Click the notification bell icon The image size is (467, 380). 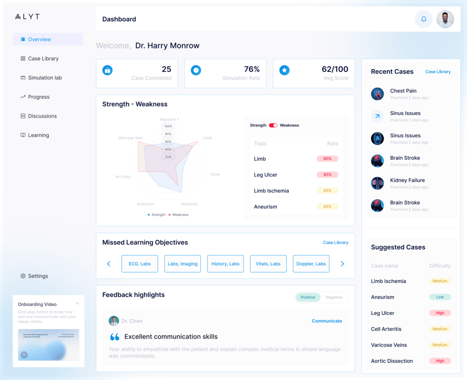424,19
